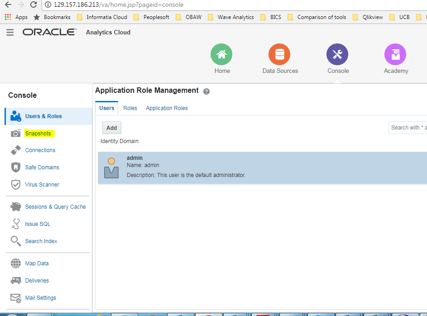This screenshot has width=427, height=316.
Task: Open Data Sources orange icon
Action: click(279, 55)
